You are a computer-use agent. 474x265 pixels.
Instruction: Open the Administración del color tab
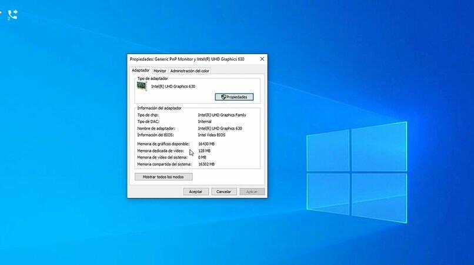(189, 71)
